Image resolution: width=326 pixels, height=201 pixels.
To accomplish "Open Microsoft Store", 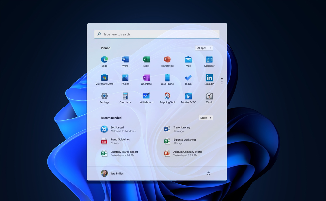I will (x=104, y=80).
